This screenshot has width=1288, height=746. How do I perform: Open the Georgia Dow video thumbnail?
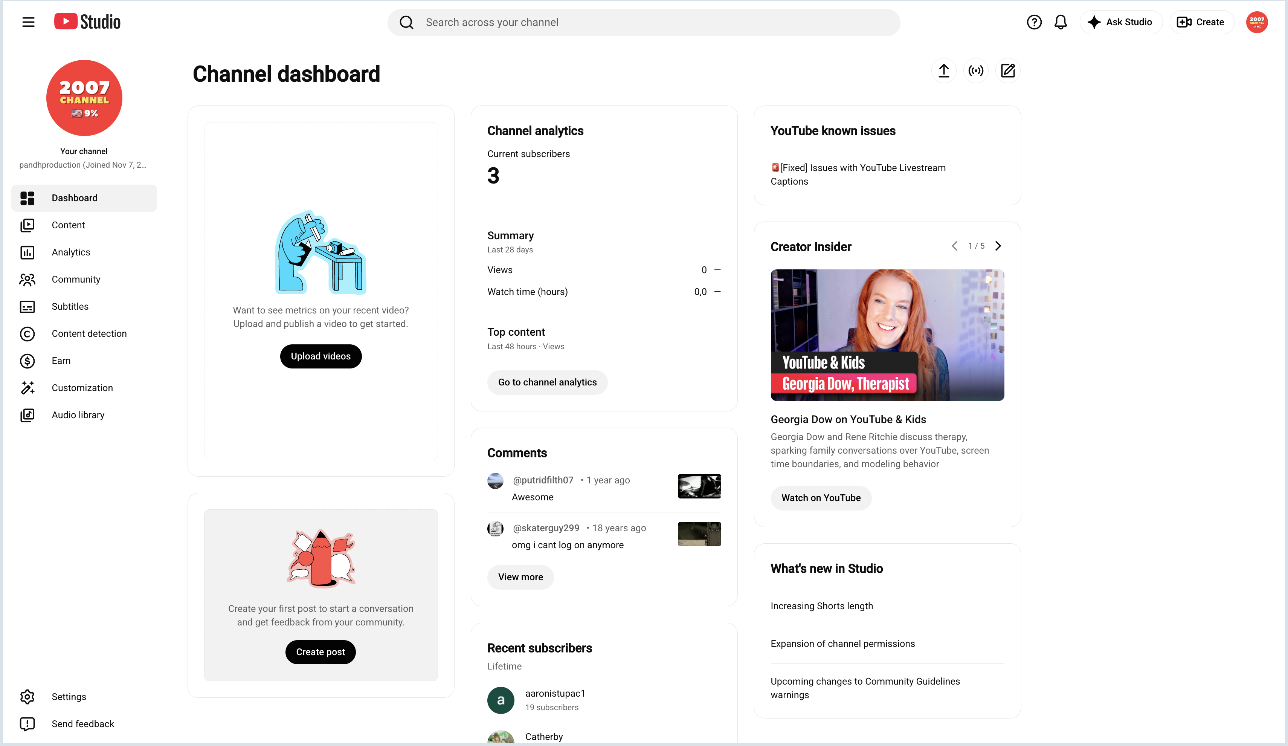pos(887,335)
